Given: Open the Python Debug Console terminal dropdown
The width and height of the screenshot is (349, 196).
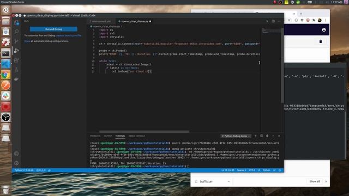Looking at the screenshot, I should tap(236, 136).
